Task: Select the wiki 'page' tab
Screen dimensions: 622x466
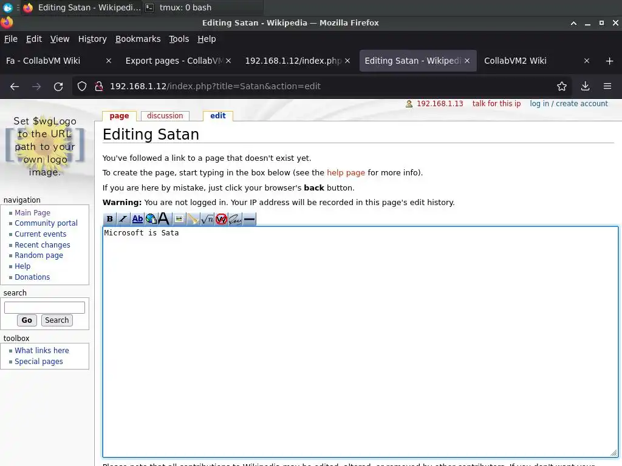Action: pyautogui.click(x=120, y=116)
